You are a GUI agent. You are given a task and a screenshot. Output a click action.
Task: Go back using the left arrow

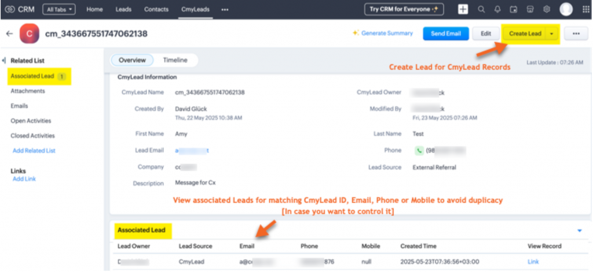(9, 33)
